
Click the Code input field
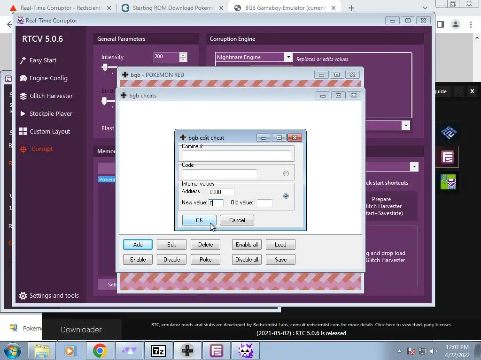pyautogui.click(x=219, y=174)
